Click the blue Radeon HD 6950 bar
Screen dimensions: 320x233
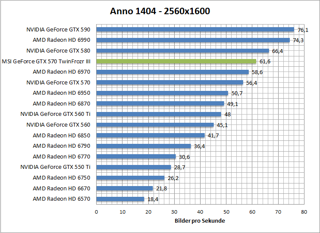(x=162, y=93)
